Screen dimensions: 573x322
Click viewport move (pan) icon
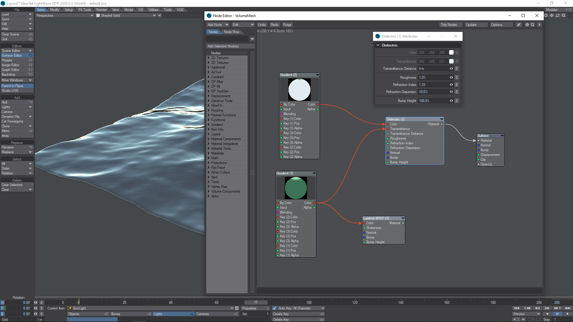coord(552,16)
